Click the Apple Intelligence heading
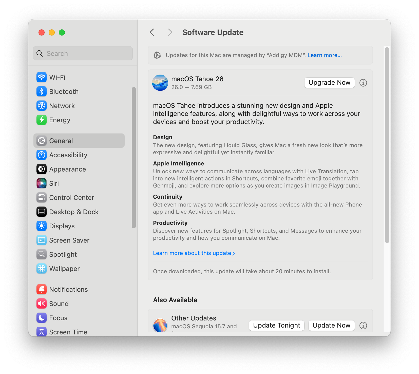This screenshot has height=374, width=419. click(x=178, y=163)
